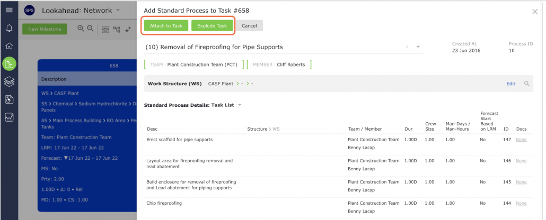Click the zoom out magnifier icon

coord(90,29)
